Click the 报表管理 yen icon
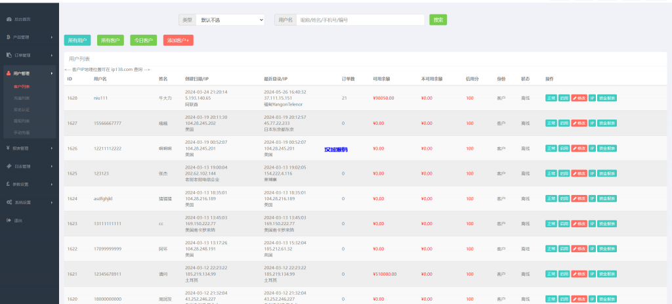The width and height of the screenshot is (672, 304). point(7,148)
